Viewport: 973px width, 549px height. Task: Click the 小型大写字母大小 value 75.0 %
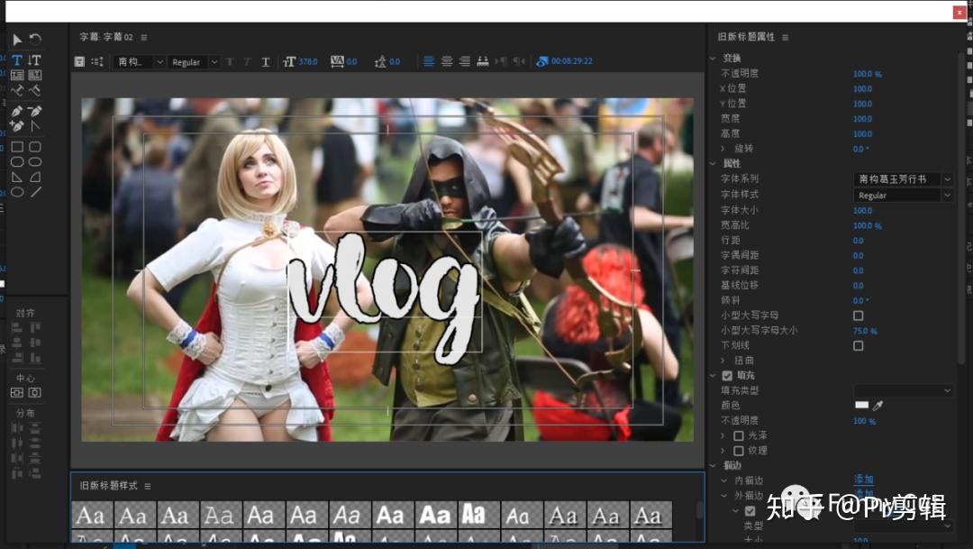865,331
